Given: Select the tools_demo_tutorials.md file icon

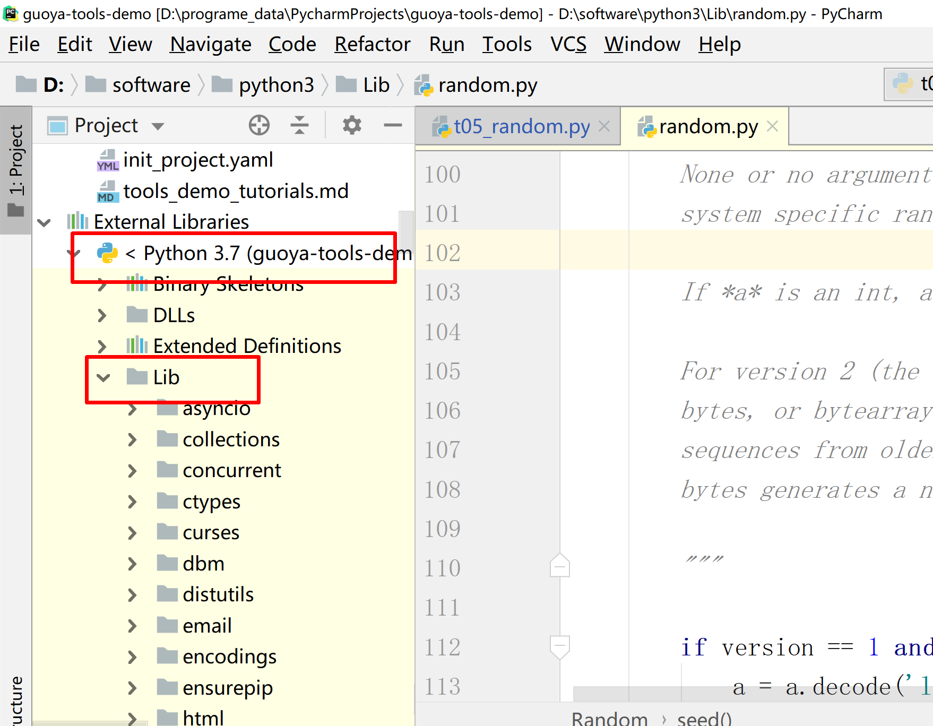Looking at the screenshot, I should pos(107,191).
